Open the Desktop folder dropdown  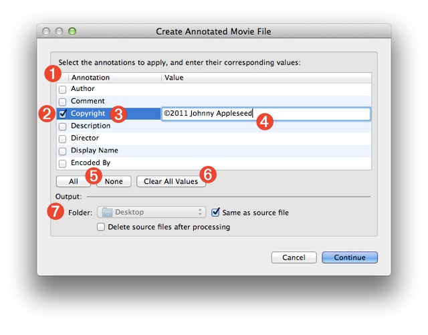(x=152, y=213)
